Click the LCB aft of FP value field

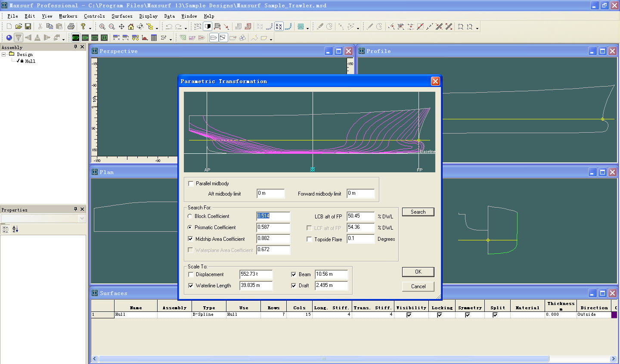(x=361, y=216)
